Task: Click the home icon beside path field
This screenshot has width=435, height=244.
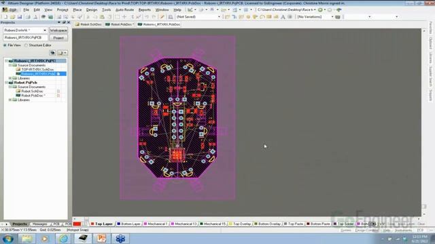Action: pos(338,9)
